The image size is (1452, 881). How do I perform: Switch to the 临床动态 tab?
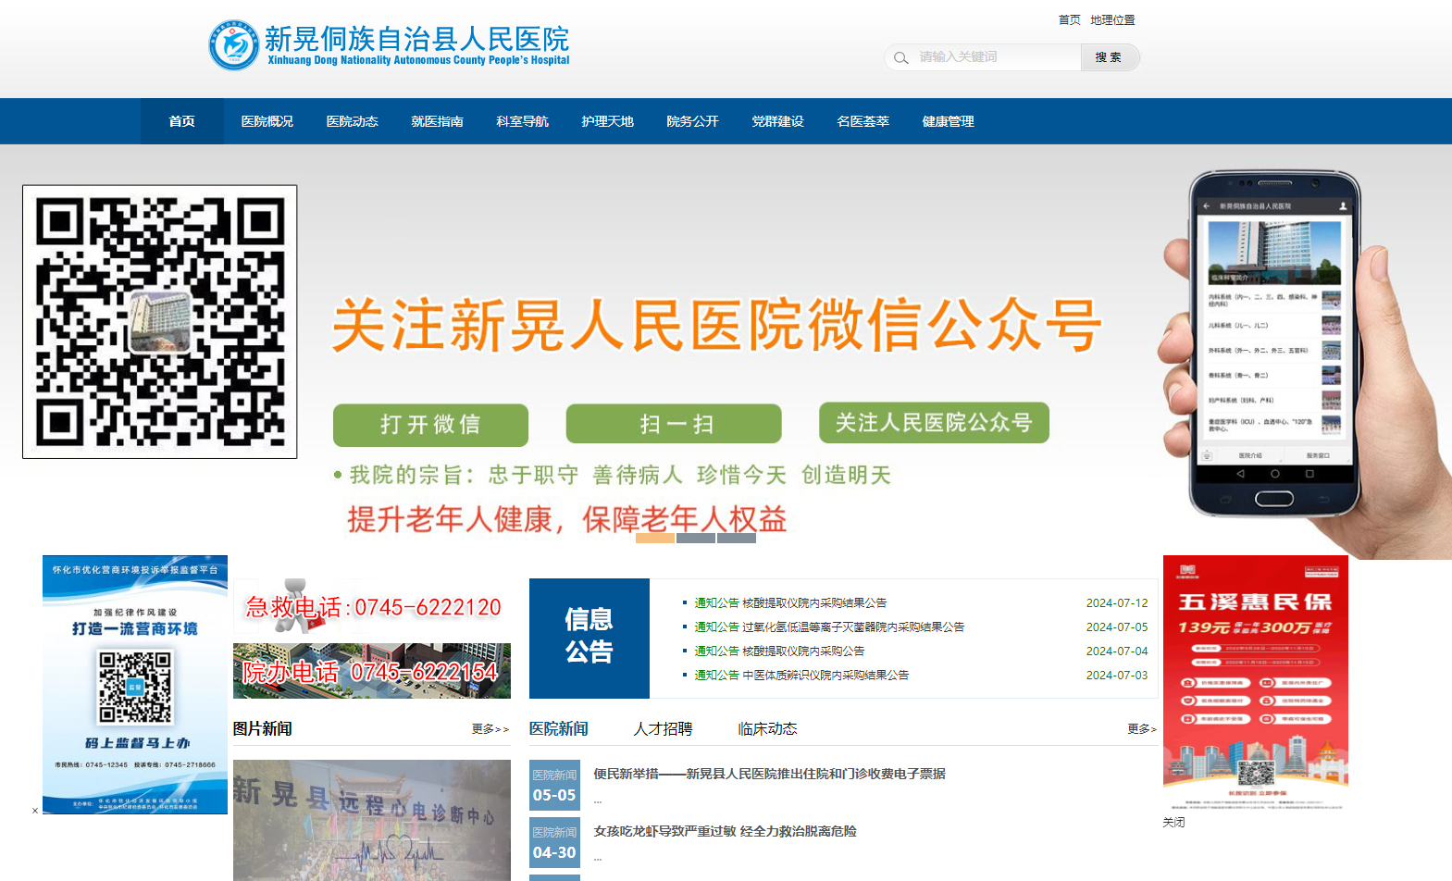767,728
